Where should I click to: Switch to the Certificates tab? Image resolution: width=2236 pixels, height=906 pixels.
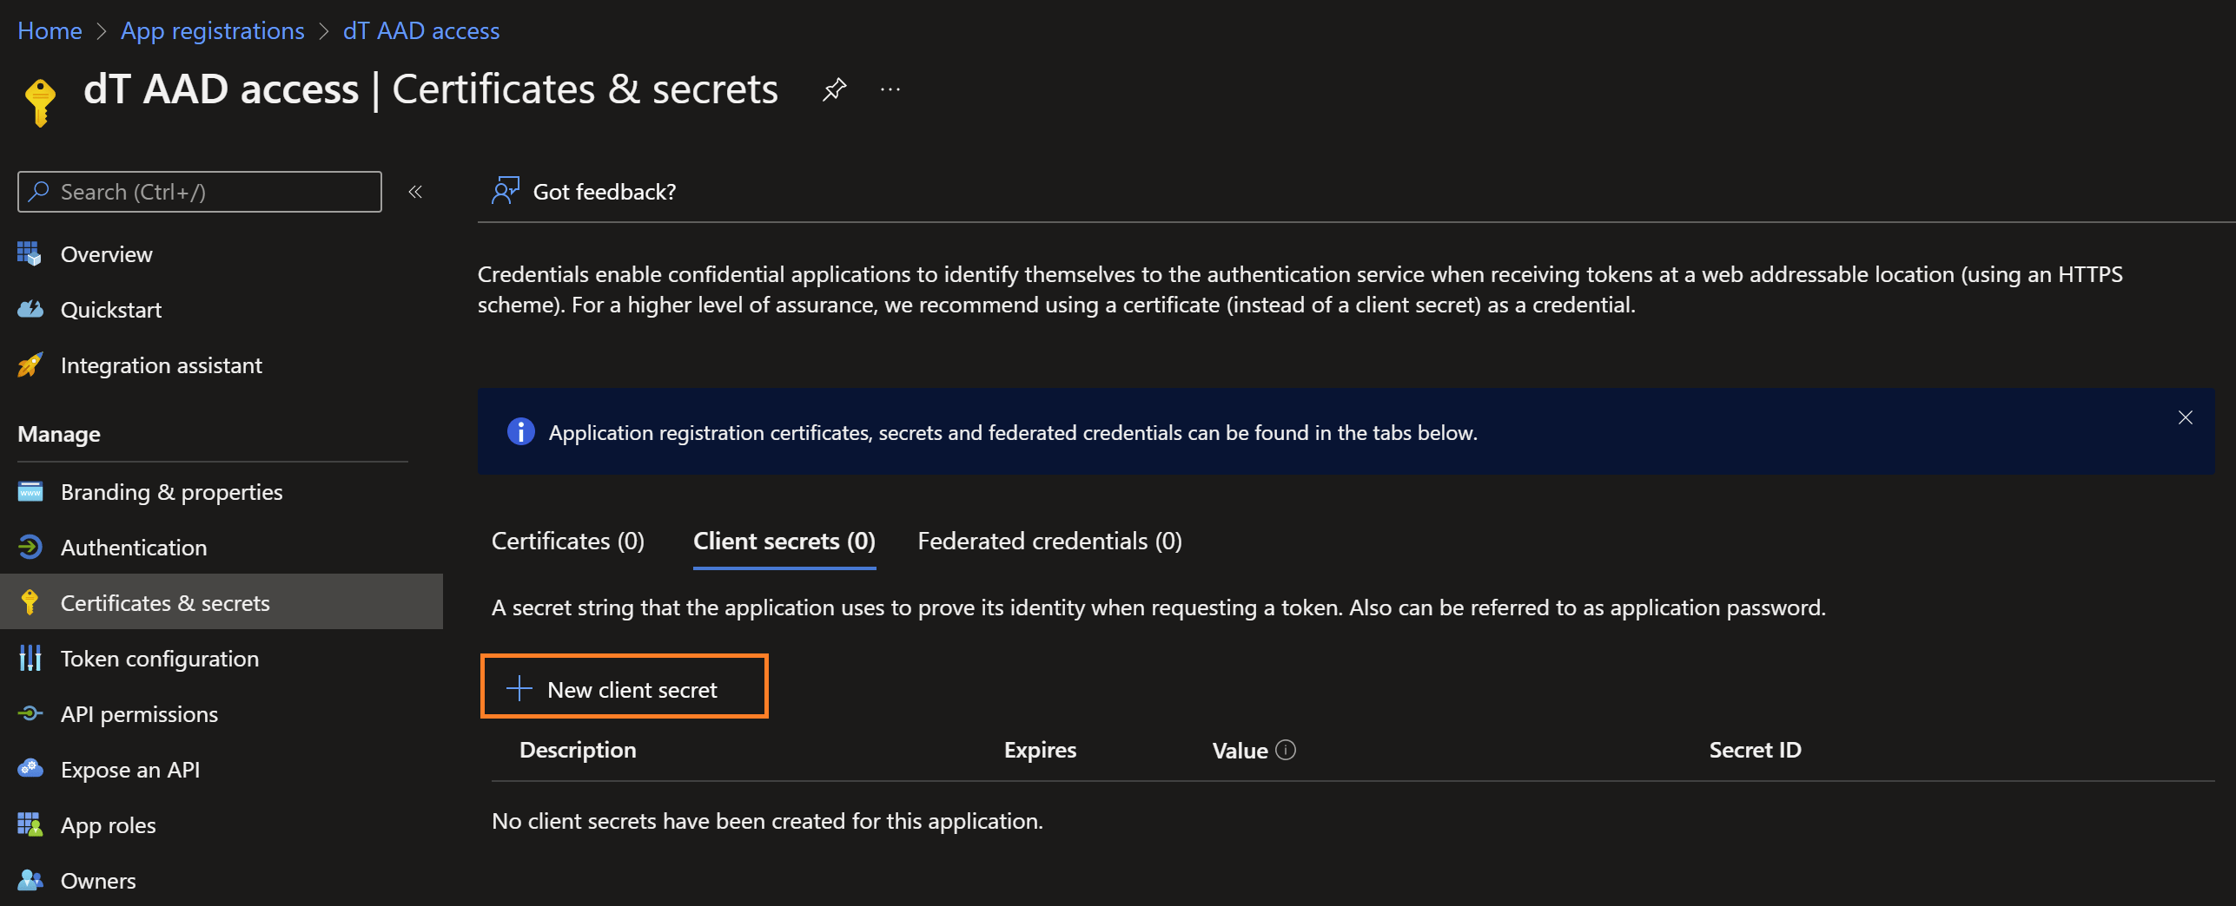[567, 540]
